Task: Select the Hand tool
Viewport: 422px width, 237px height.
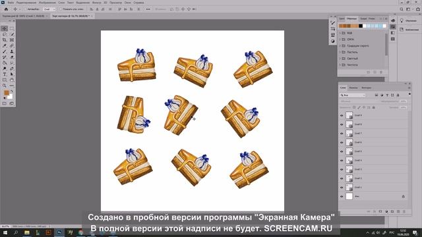Action: [12, 80]
